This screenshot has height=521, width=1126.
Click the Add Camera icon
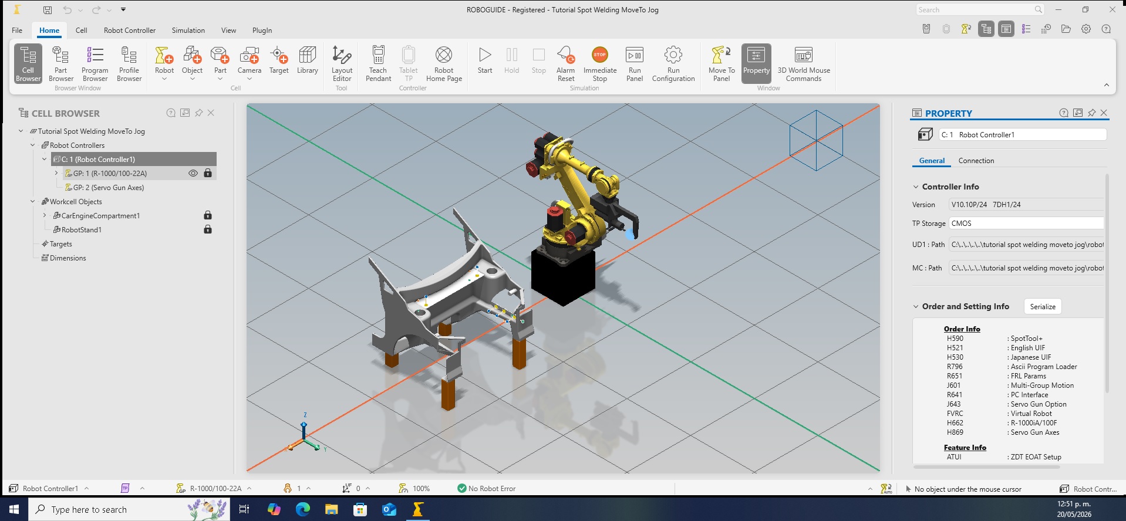[250, 55]
